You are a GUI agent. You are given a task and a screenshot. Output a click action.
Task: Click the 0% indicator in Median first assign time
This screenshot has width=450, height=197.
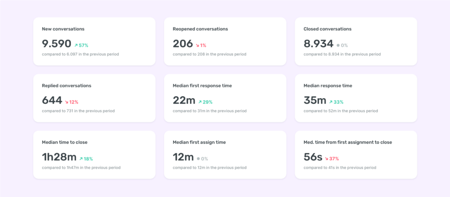(x=204, y=158)
